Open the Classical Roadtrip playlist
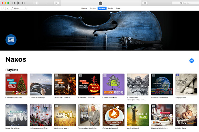The image size is (199, 132). 40,84
